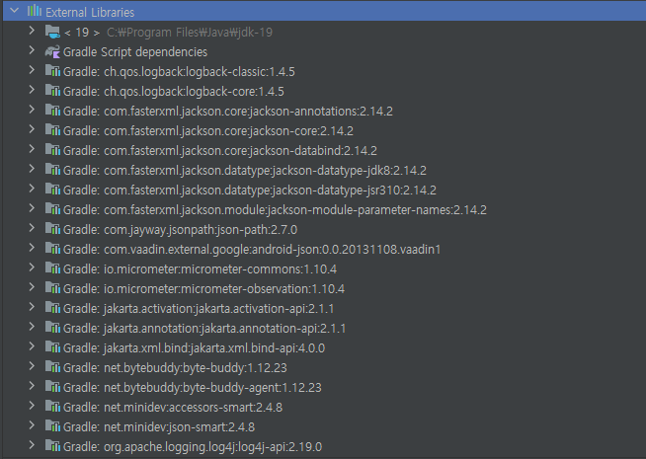
Task: Select jackson-databind:2.14.2 entry
Action: [220, 151]
